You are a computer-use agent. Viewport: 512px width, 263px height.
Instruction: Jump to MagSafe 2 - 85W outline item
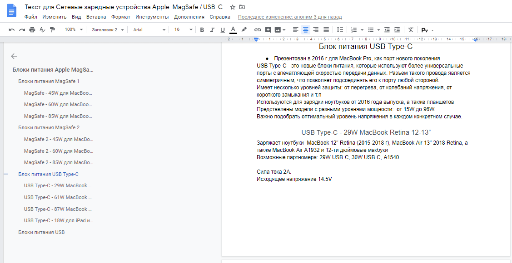[x=59, y=162]
